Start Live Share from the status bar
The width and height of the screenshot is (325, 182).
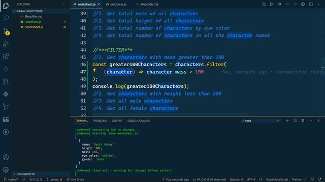point(76,179)
